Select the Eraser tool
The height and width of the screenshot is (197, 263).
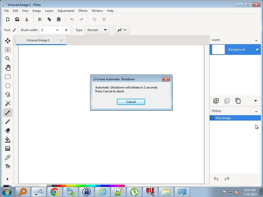8,131
